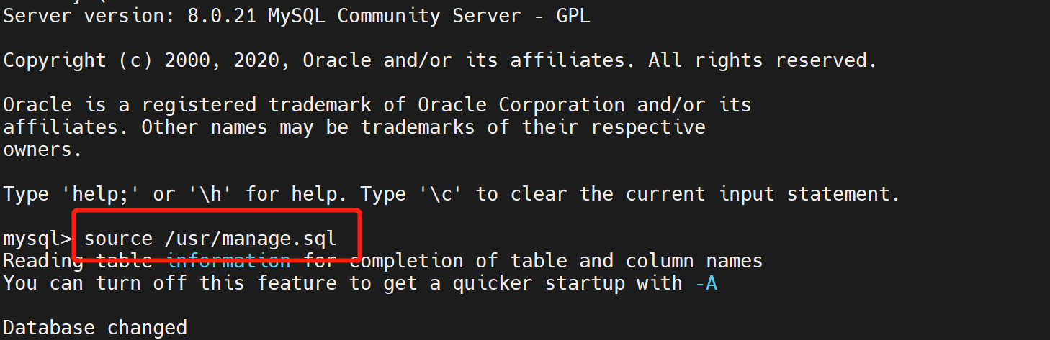Viewport: 1050px width, 340px height.
Task: Click the 'source /usr/manage.sql' command text
Action: 210,239
